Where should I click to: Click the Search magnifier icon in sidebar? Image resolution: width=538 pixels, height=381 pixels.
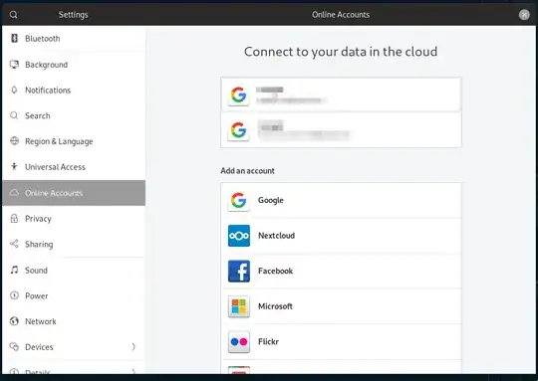pos(14,115)
